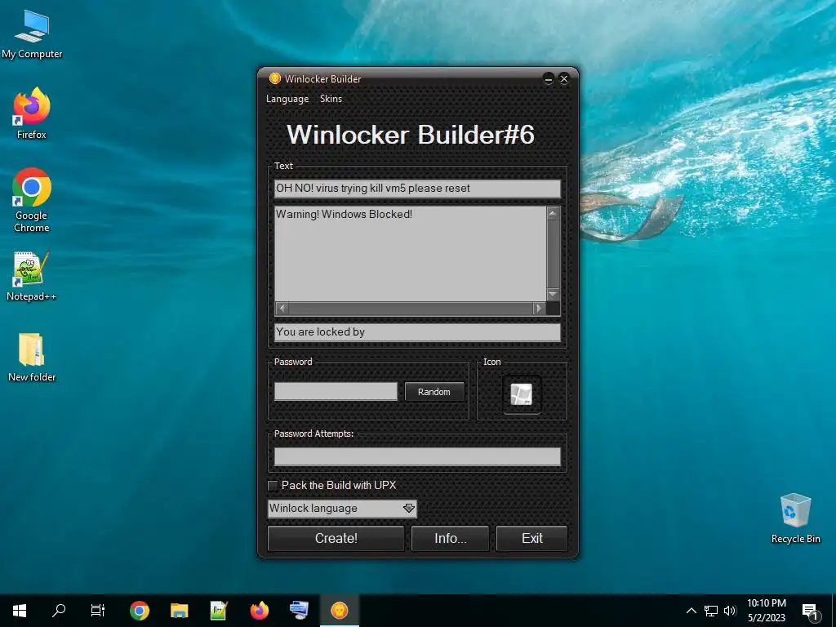The image size is (836, 627).
Task: Click the Create! button
Action: pos(336,539)
